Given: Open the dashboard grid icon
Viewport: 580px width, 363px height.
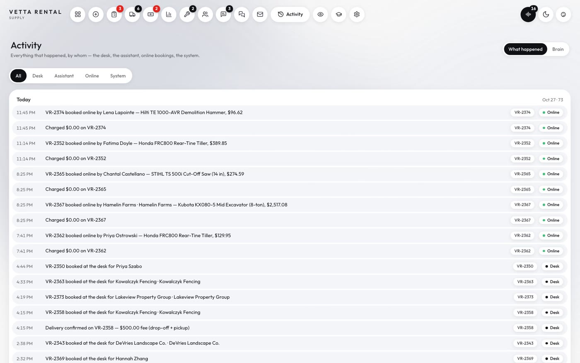Looking at the screenshot, I should click(77, 15).
